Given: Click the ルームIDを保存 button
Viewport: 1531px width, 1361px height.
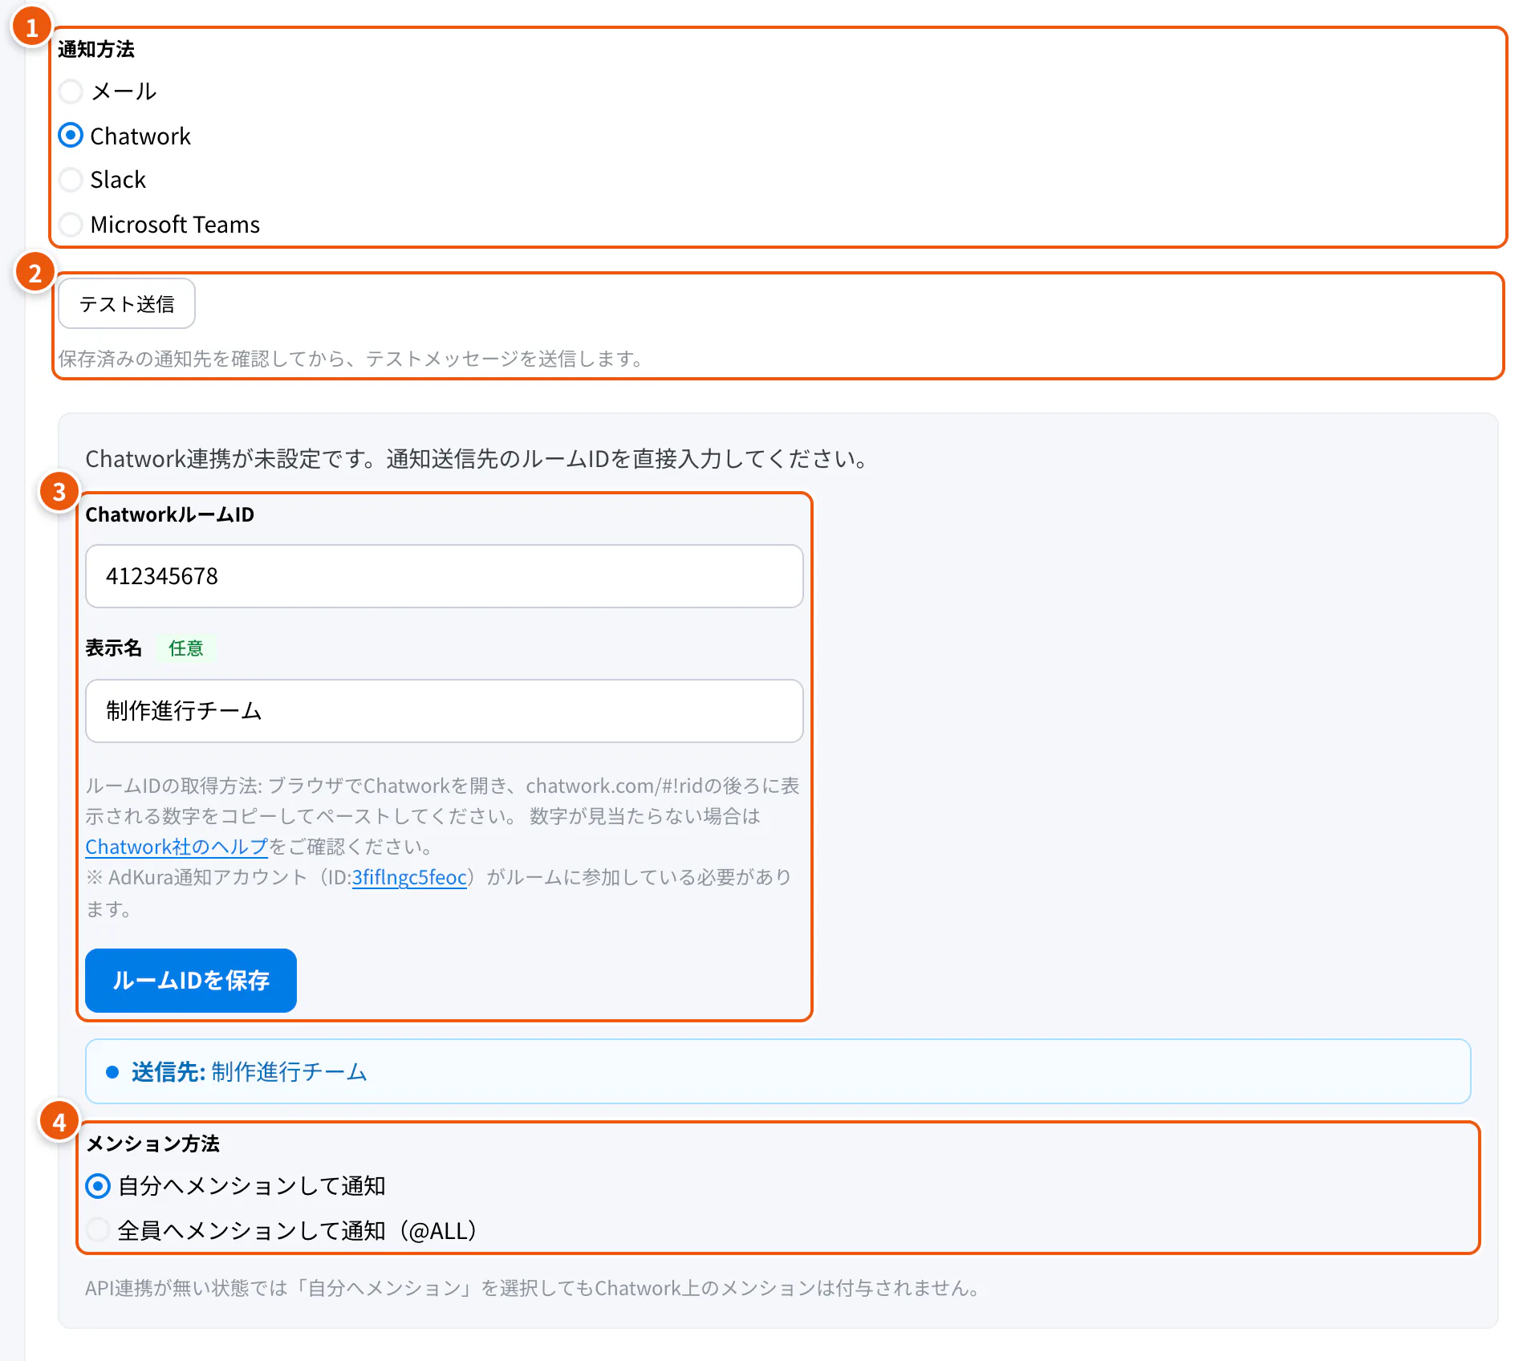Looking at the screenshot, I should click(x=191, y=981).
